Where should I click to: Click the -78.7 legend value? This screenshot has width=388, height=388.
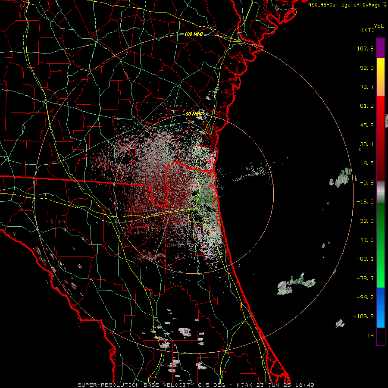365,278
